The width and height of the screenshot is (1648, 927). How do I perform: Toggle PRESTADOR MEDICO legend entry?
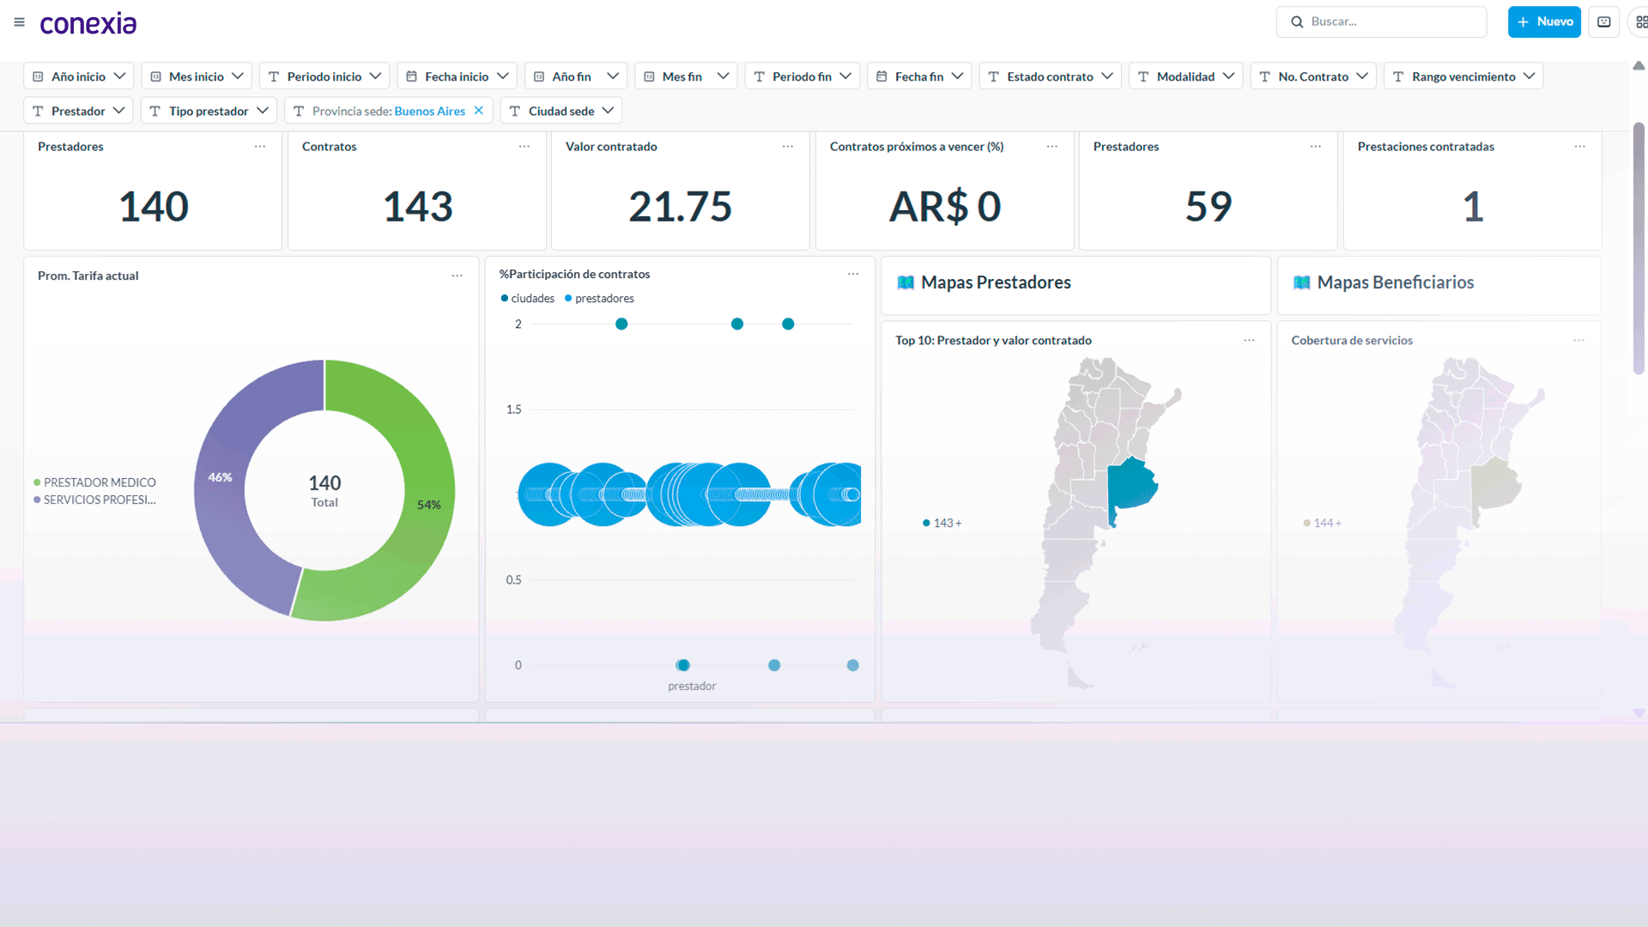[x=95, y=482]
